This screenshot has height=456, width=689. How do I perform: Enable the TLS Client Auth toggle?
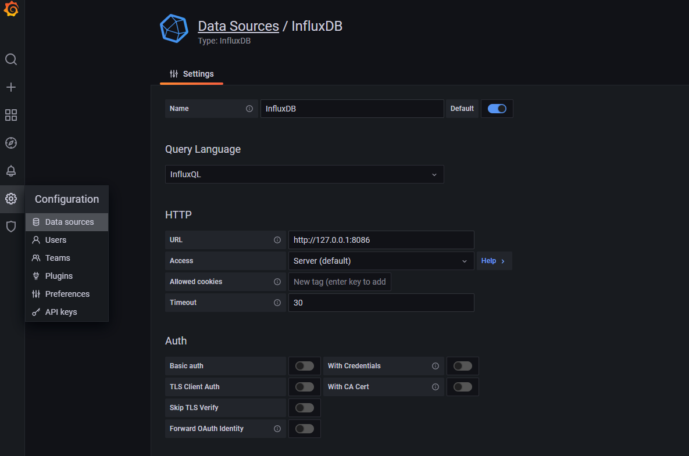305,387
